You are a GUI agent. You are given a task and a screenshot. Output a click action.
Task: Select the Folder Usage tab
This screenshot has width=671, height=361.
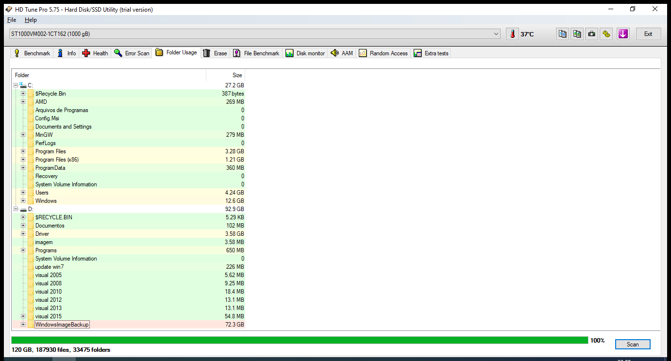point(176,52)
